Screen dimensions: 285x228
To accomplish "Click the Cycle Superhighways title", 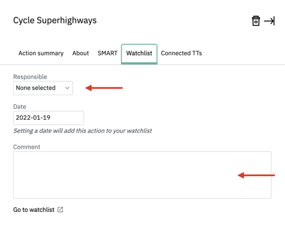I will (x=55, y=20).
